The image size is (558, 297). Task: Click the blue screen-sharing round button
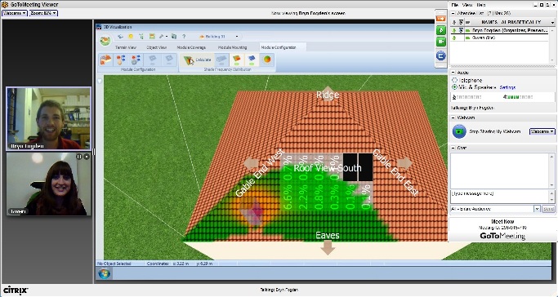point(441,55)
